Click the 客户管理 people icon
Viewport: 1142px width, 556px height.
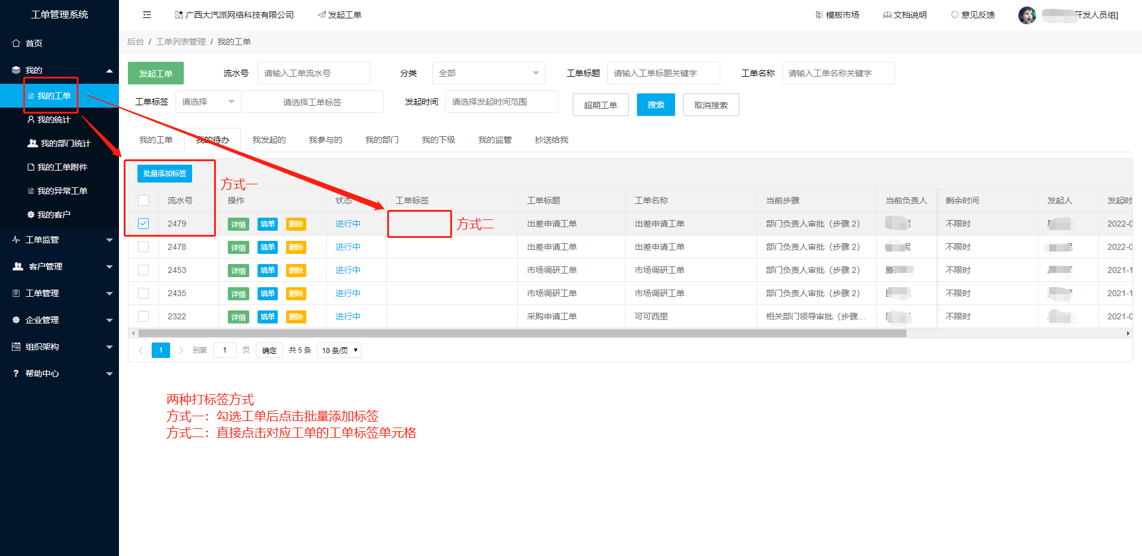pyautogui.click(x=18, y=266)
